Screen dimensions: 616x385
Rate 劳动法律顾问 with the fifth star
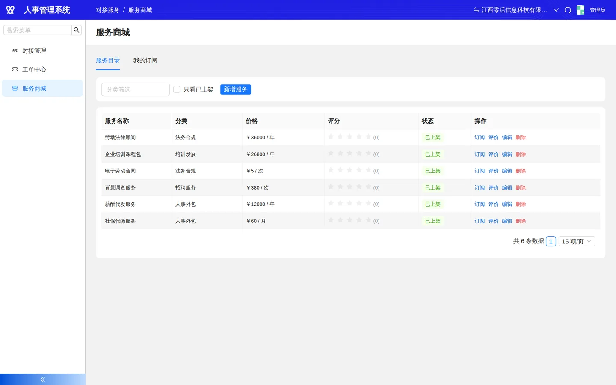pos(368,137)
